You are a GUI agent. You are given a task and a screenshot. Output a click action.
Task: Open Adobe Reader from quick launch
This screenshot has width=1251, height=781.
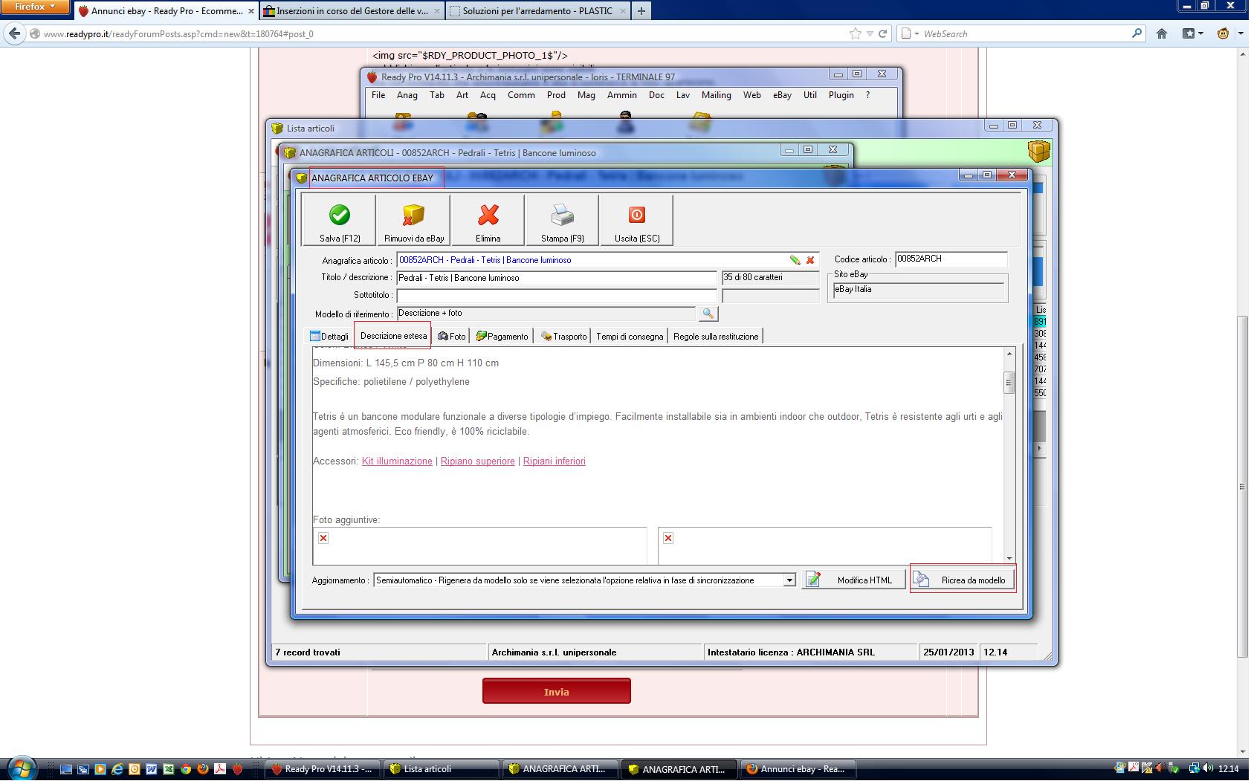[220, 769]
